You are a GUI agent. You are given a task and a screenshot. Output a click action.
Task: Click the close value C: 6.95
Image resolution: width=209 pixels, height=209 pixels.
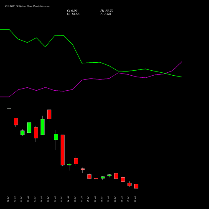72,10
